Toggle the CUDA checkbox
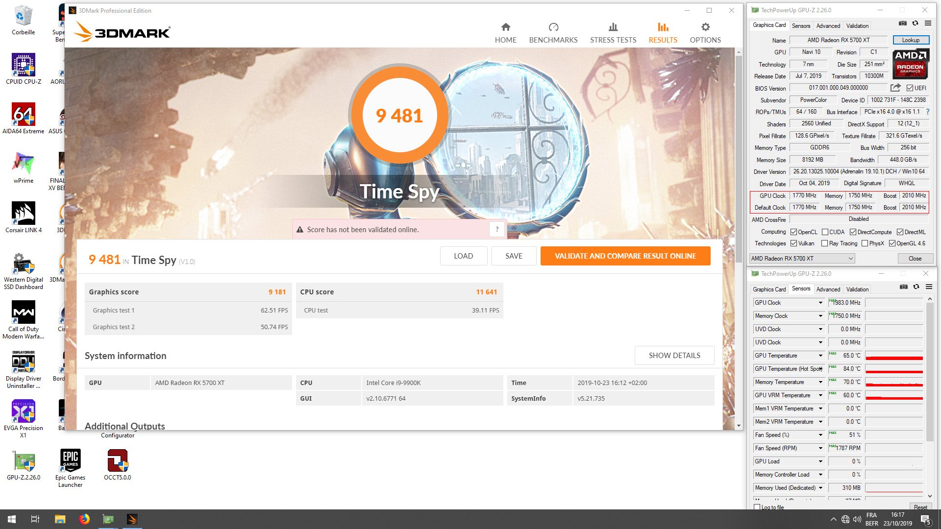Viewport: 941px width, 529px height. point(825,232)
